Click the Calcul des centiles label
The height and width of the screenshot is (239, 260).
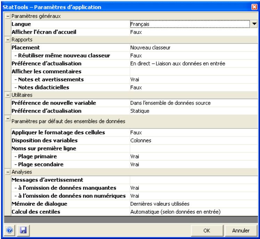tap(36, 212)
